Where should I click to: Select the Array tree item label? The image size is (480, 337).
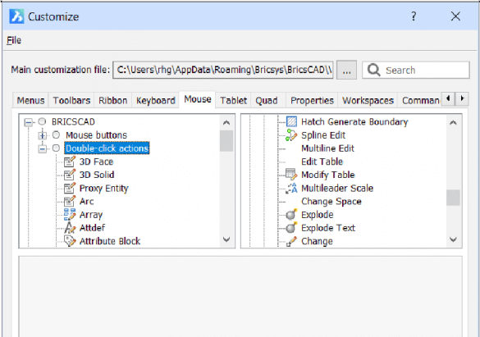click(x=91, y=215)
